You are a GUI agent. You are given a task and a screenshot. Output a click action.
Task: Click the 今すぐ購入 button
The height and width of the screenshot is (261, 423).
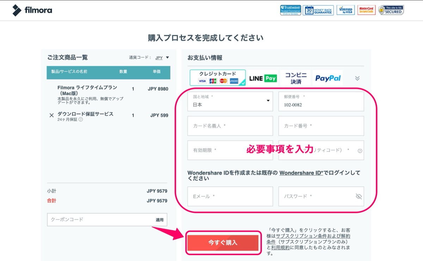click(x=223, y=243)
